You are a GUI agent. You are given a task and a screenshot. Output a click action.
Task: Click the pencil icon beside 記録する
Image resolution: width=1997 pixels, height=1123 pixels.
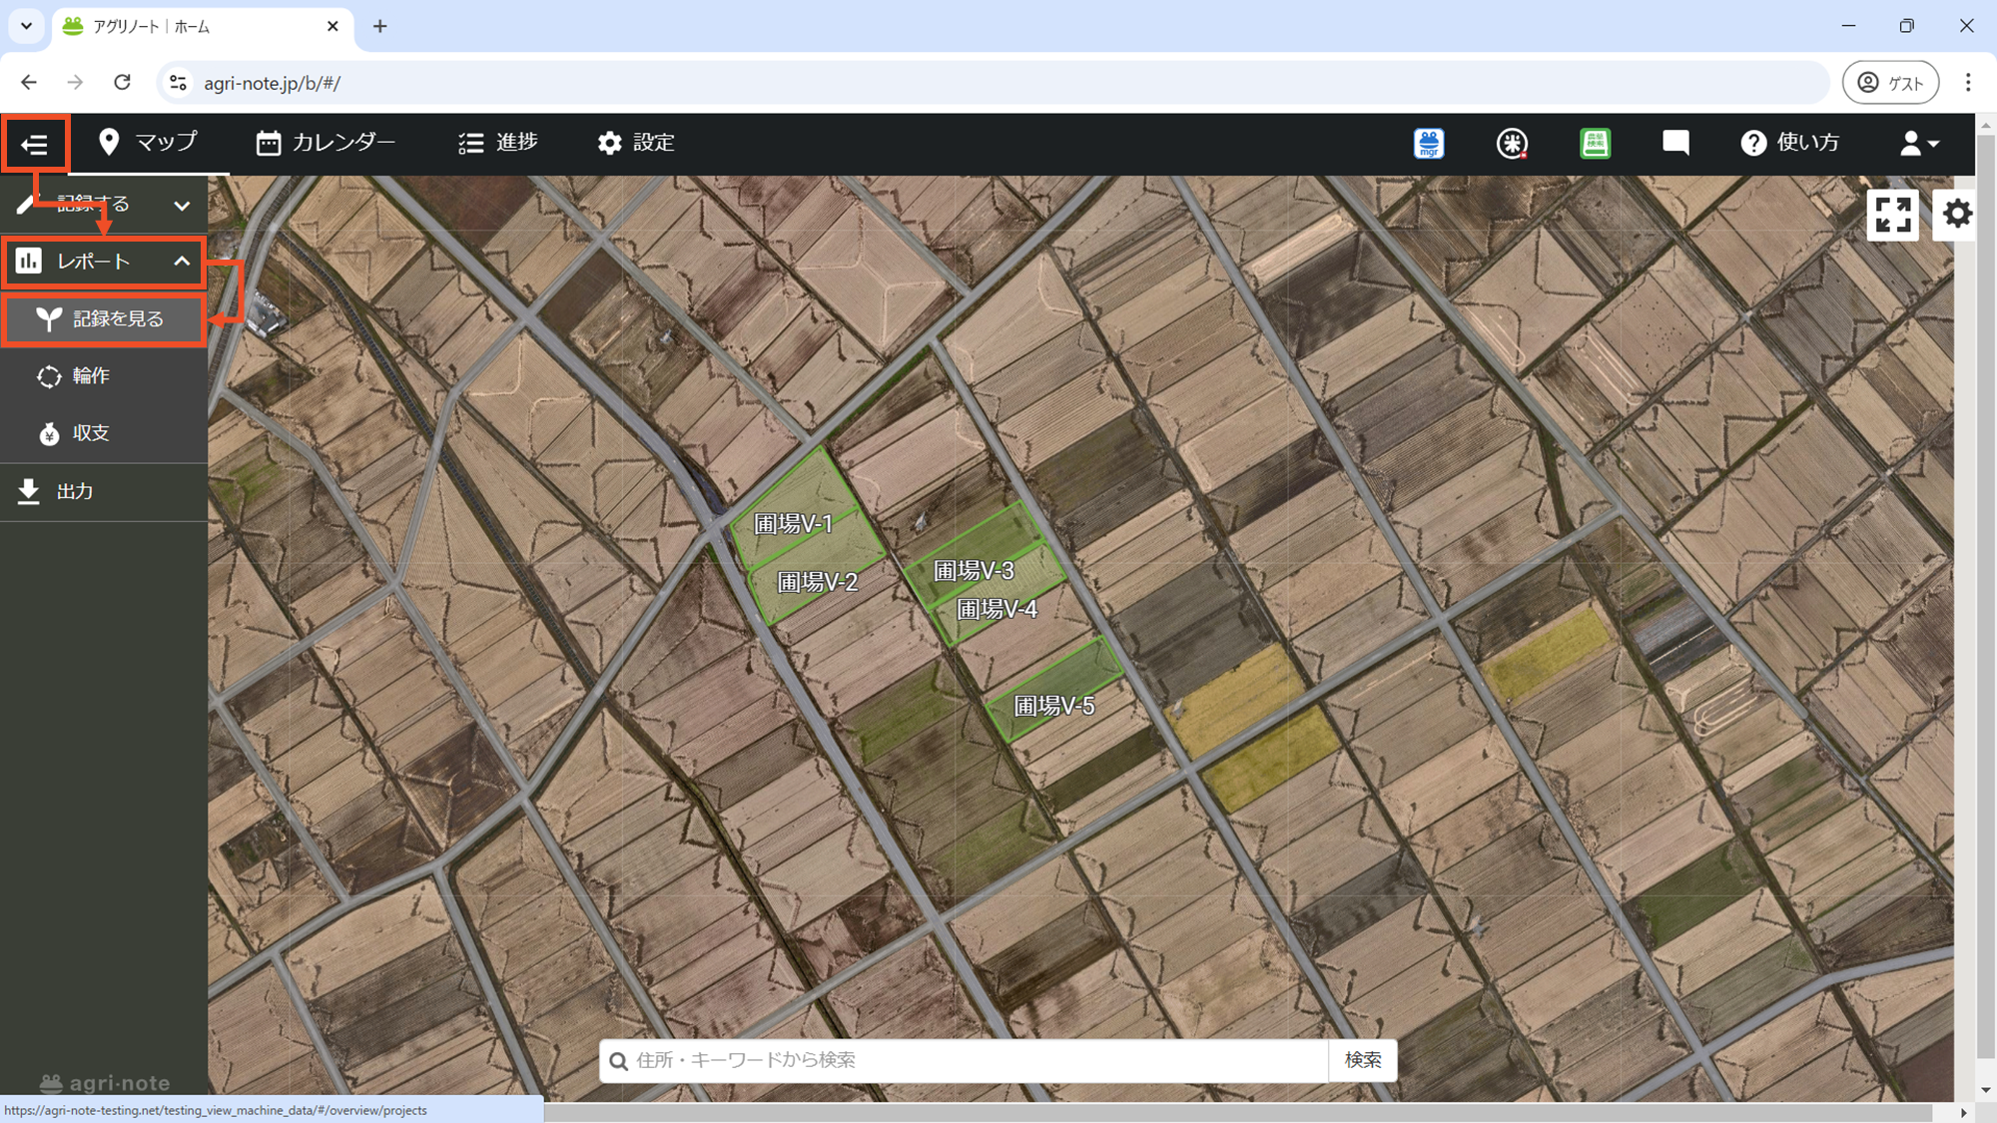point(26,205)
